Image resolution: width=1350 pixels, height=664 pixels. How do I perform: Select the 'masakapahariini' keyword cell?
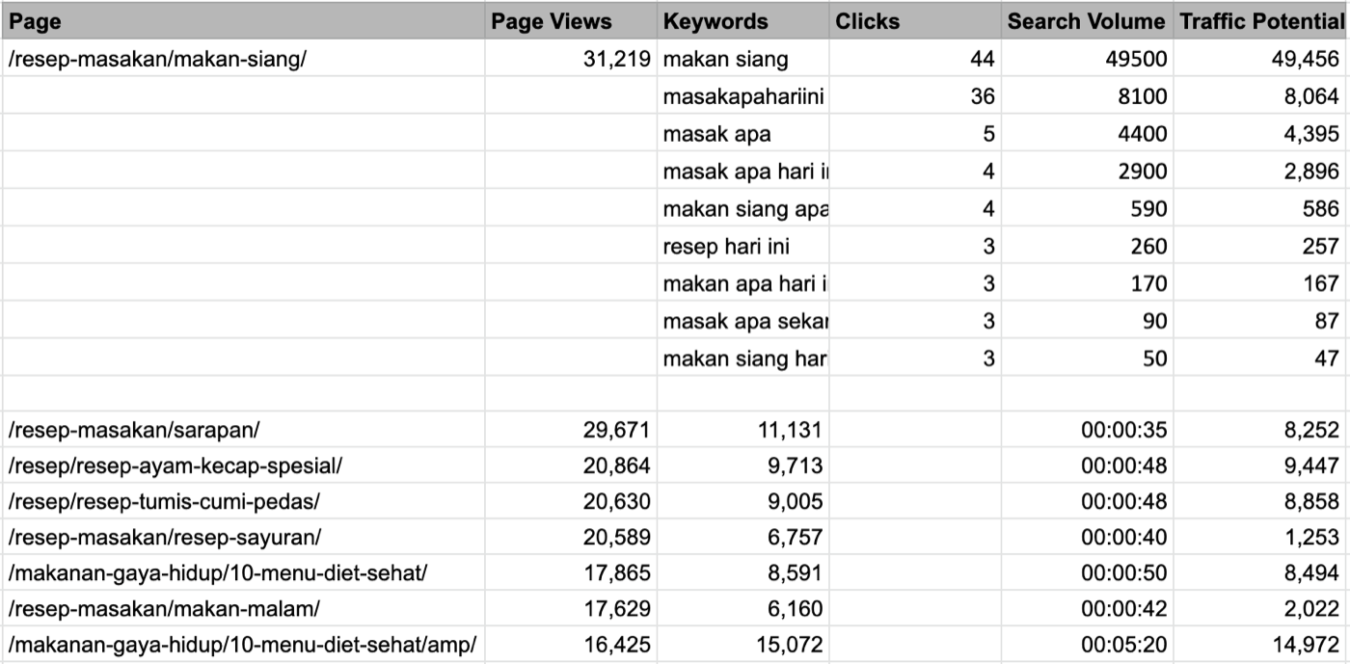tap(742, 96)
